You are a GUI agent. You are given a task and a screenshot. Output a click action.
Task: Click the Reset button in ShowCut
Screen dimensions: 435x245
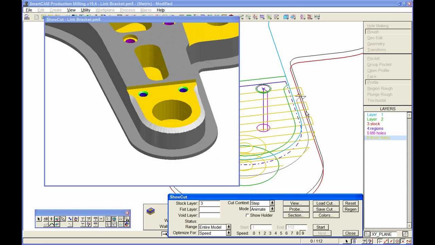350,203
